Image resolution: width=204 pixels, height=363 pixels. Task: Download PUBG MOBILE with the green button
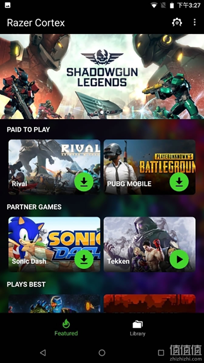[x=179, y=182]
